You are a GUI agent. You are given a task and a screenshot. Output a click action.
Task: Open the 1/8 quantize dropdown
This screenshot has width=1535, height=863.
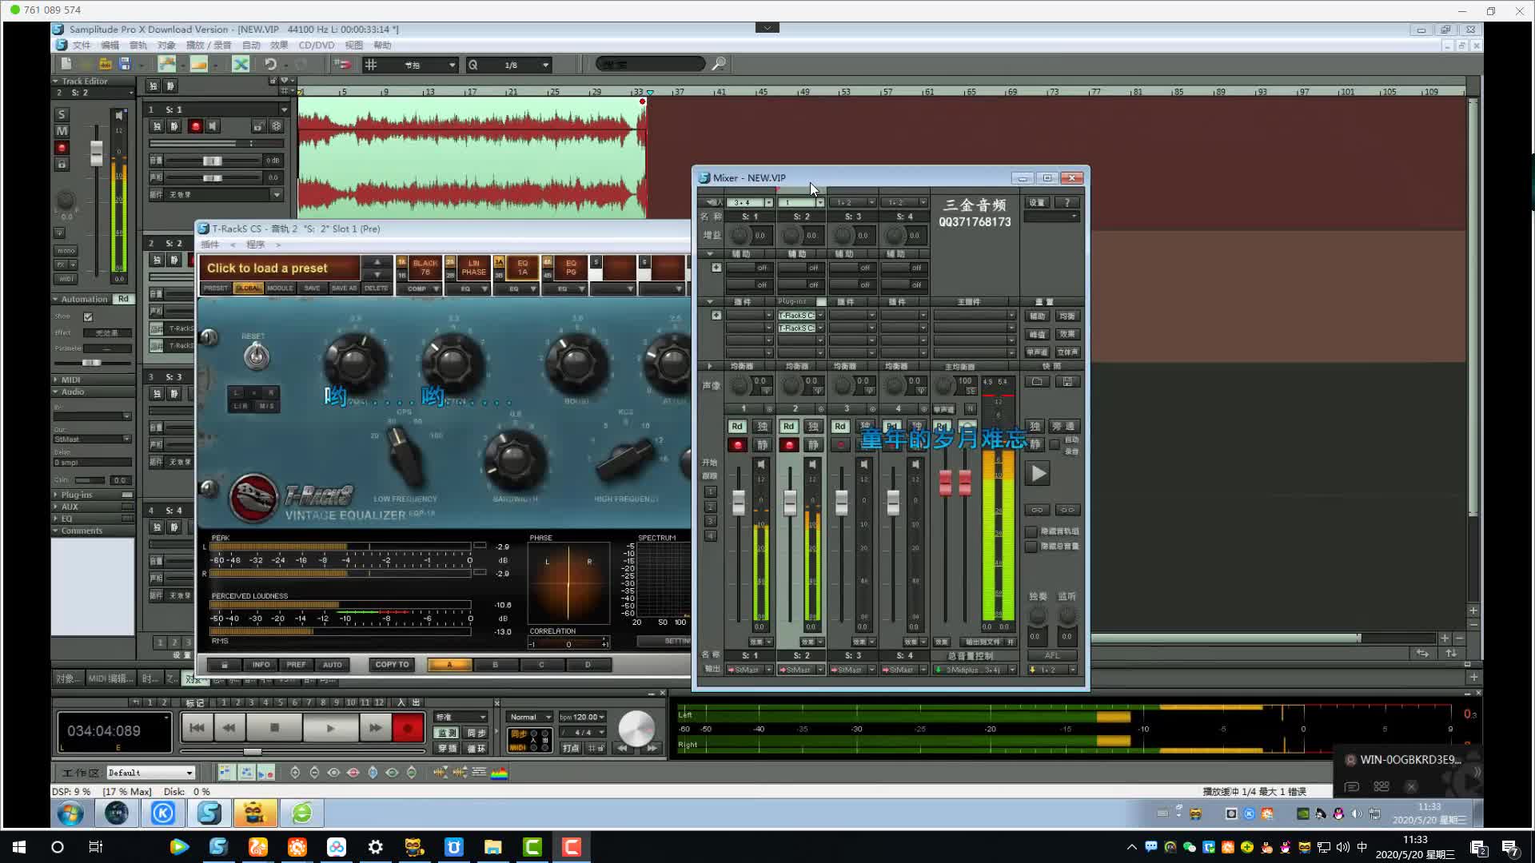coord(545,65)
